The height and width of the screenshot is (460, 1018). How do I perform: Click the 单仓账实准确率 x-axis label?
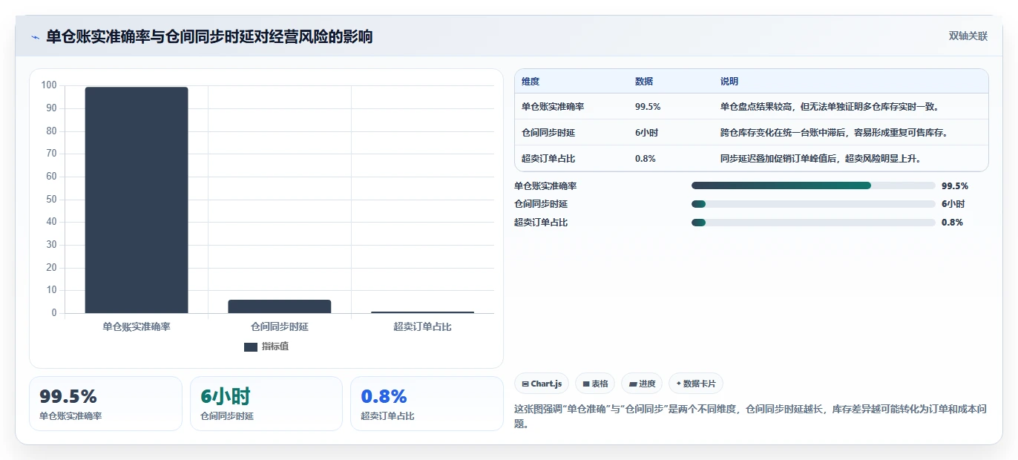(137, 326)
